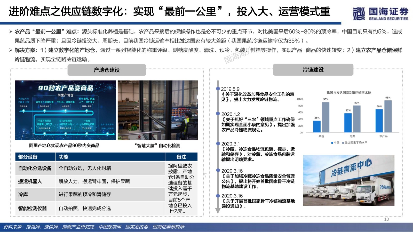
Task: Select the 全自动分选，无人化封箱 cell
Action: (x=110, y=168)
